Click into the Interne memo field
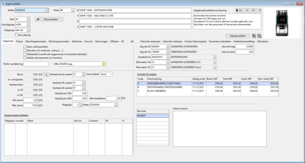This screenshot has width=305, height=163. 220,129
